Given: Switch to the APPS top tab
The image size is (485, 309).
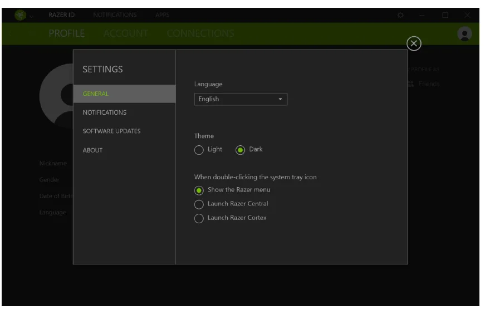Looking at the screenshot, I should (163, 15).
